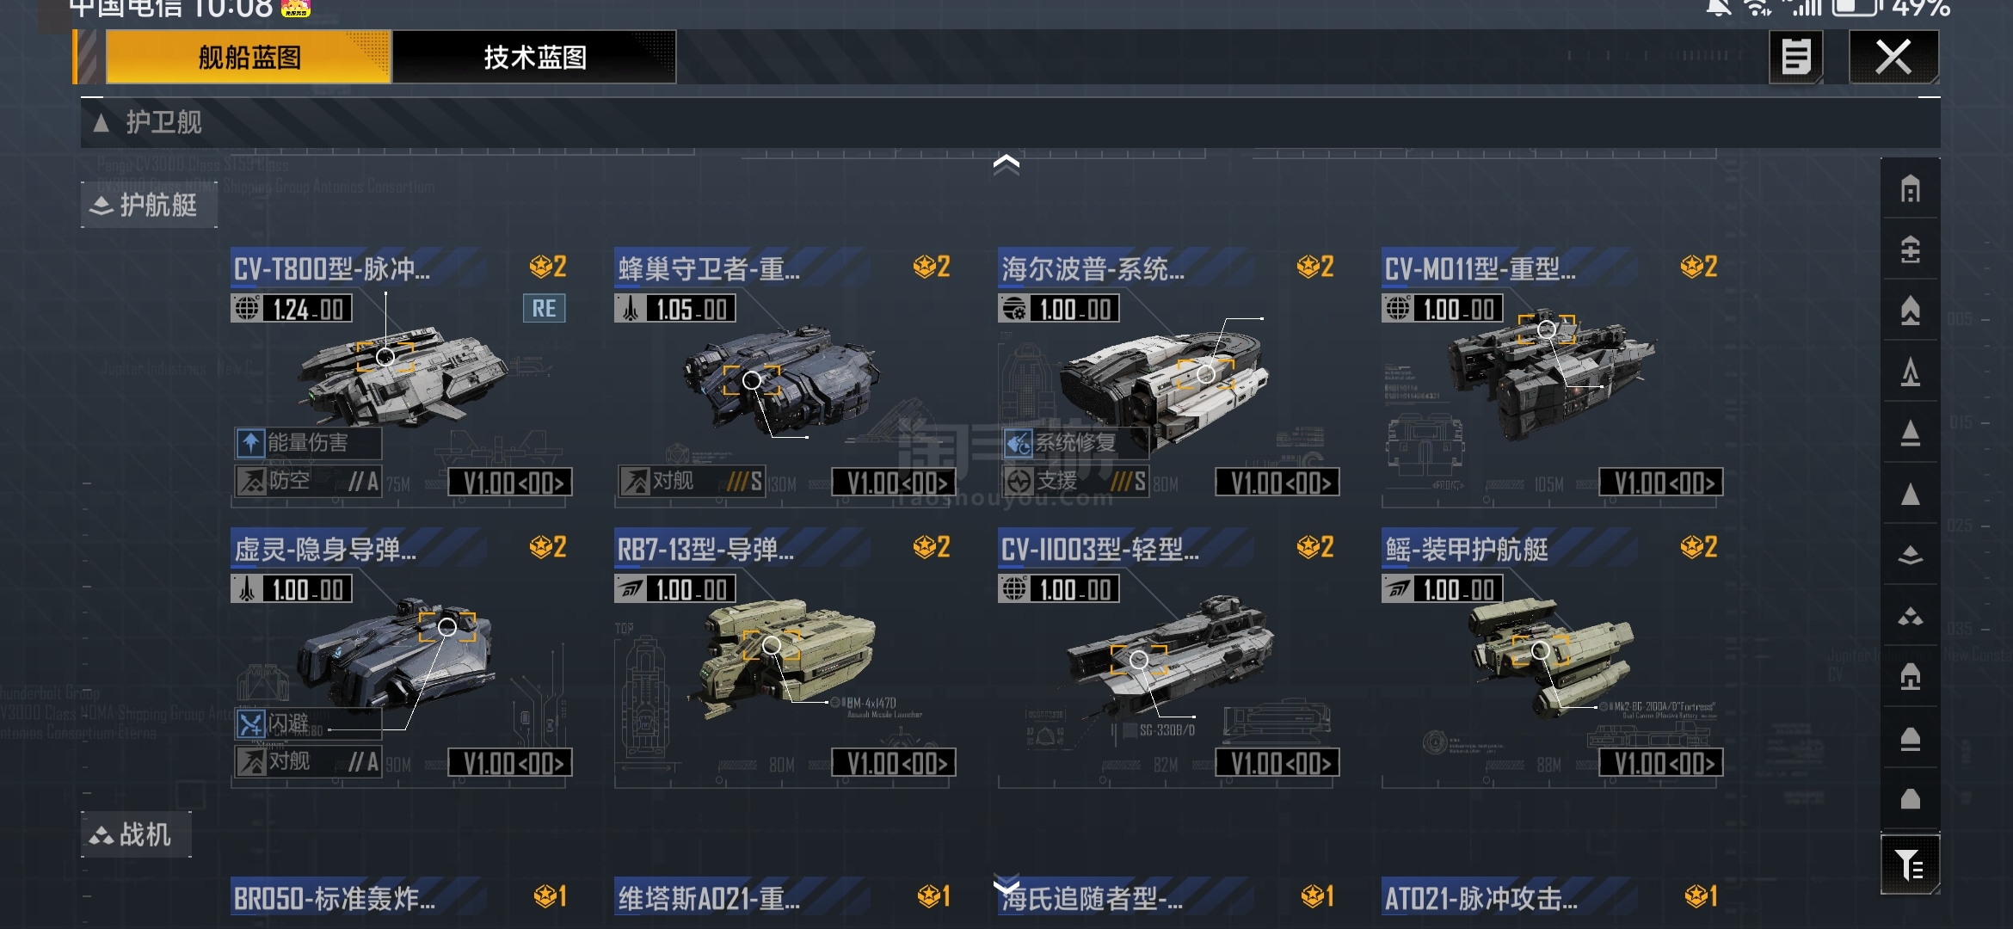2013x929 pixels.
Task: Select the 护航艇 subcategory label
Action: coord(148,205)
